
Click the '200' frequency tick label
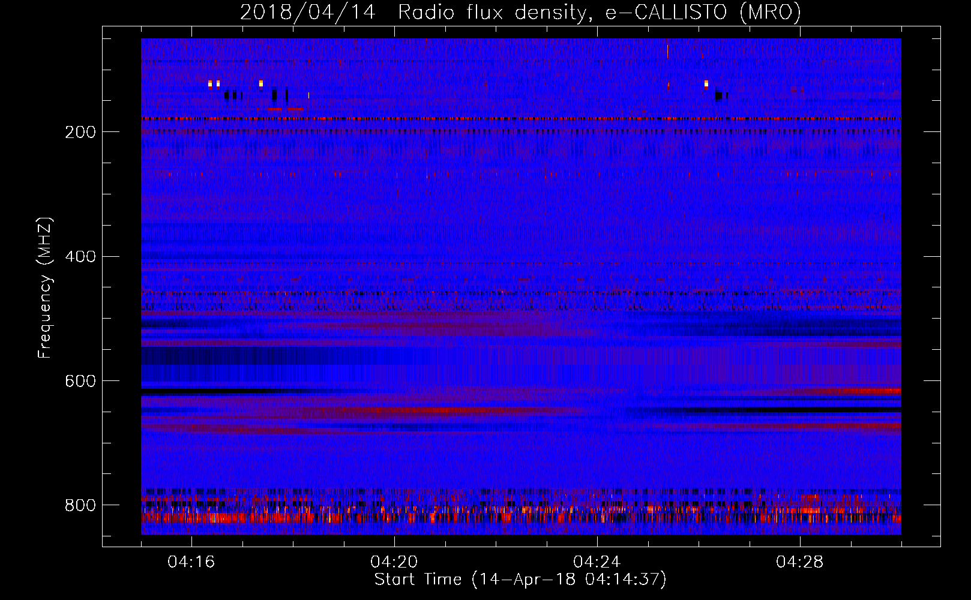[80, 132]
